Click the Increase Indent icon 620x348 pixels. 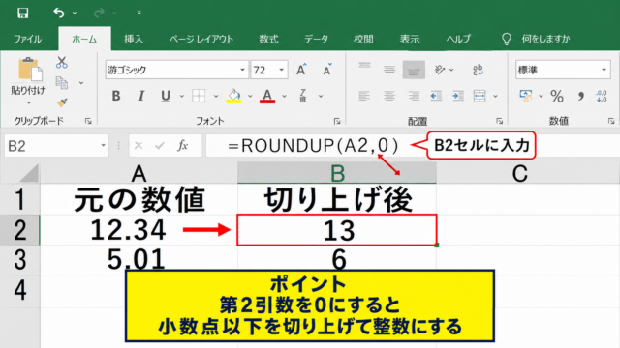coord(458,96)
